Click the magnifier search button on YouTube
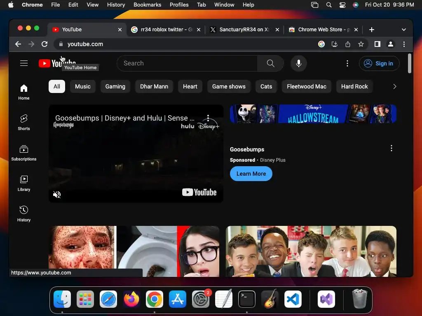 [270, 63]
